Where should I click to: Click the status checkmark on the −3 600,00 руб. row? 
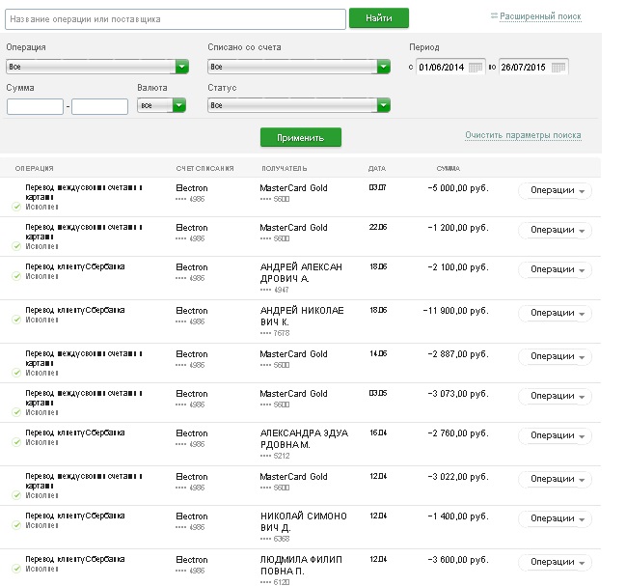16,570
